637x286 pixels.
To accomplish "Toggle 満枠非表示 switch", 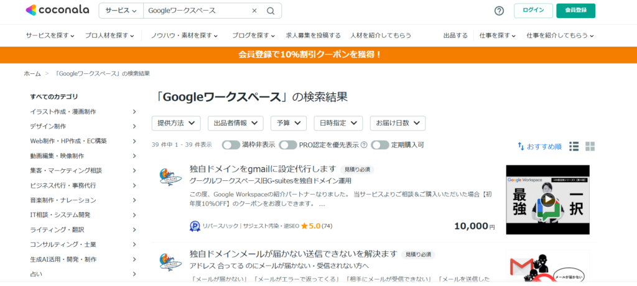I will pos(231,145).
